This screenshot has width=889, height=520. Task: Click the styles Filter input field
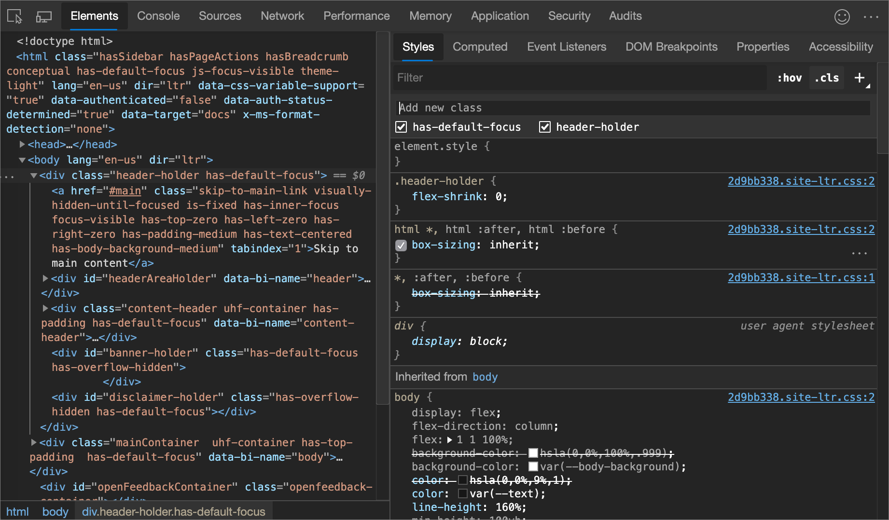pos(579,78)
